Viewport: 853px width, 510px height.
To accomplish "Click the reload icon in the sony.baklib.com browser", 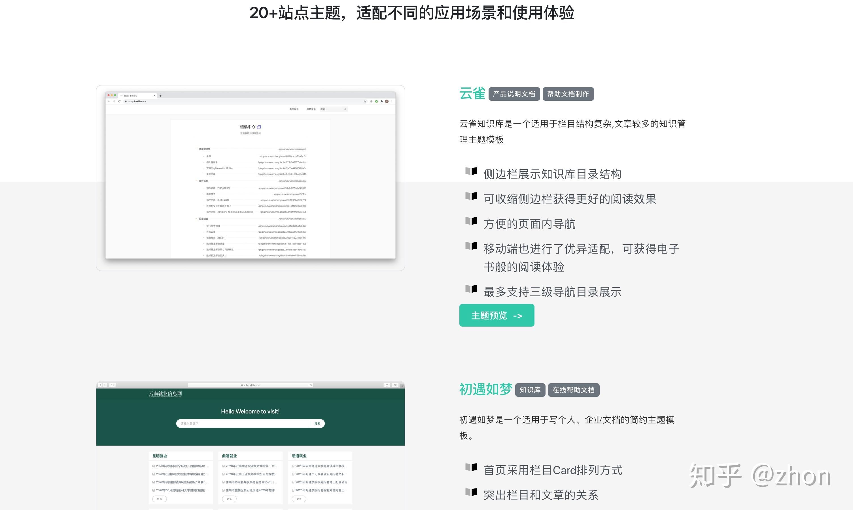I will pos(119,102).
